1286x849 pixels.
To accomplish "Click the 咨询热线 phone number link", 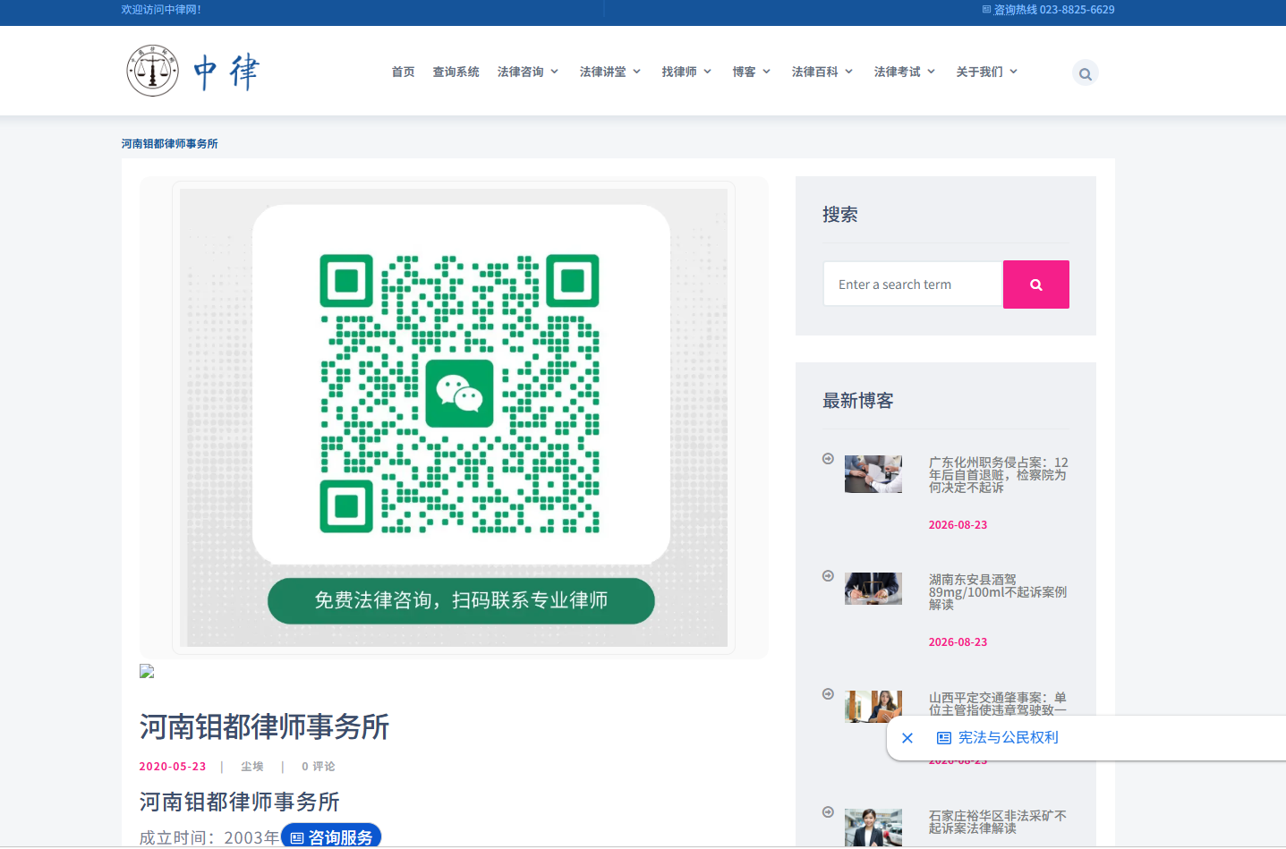I will 1054,10.
